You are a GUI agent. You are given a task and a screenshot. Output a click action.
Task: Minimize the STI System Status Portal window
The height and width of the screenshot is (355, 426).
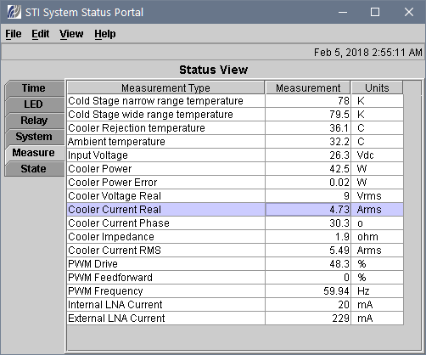[343, 12]
